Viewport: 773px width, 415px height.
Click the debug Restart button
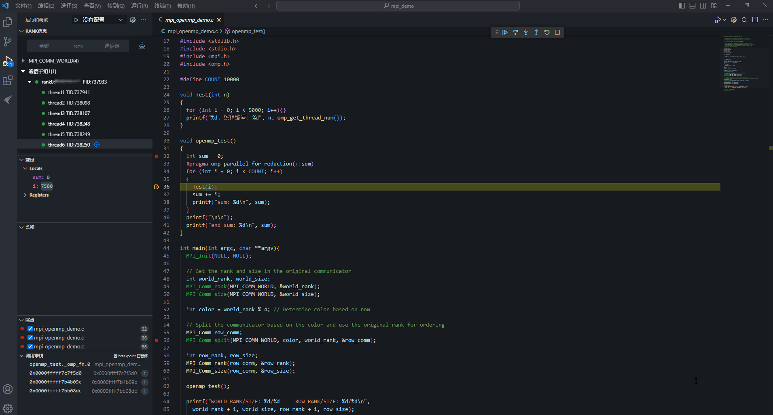[x=547, y=32]
